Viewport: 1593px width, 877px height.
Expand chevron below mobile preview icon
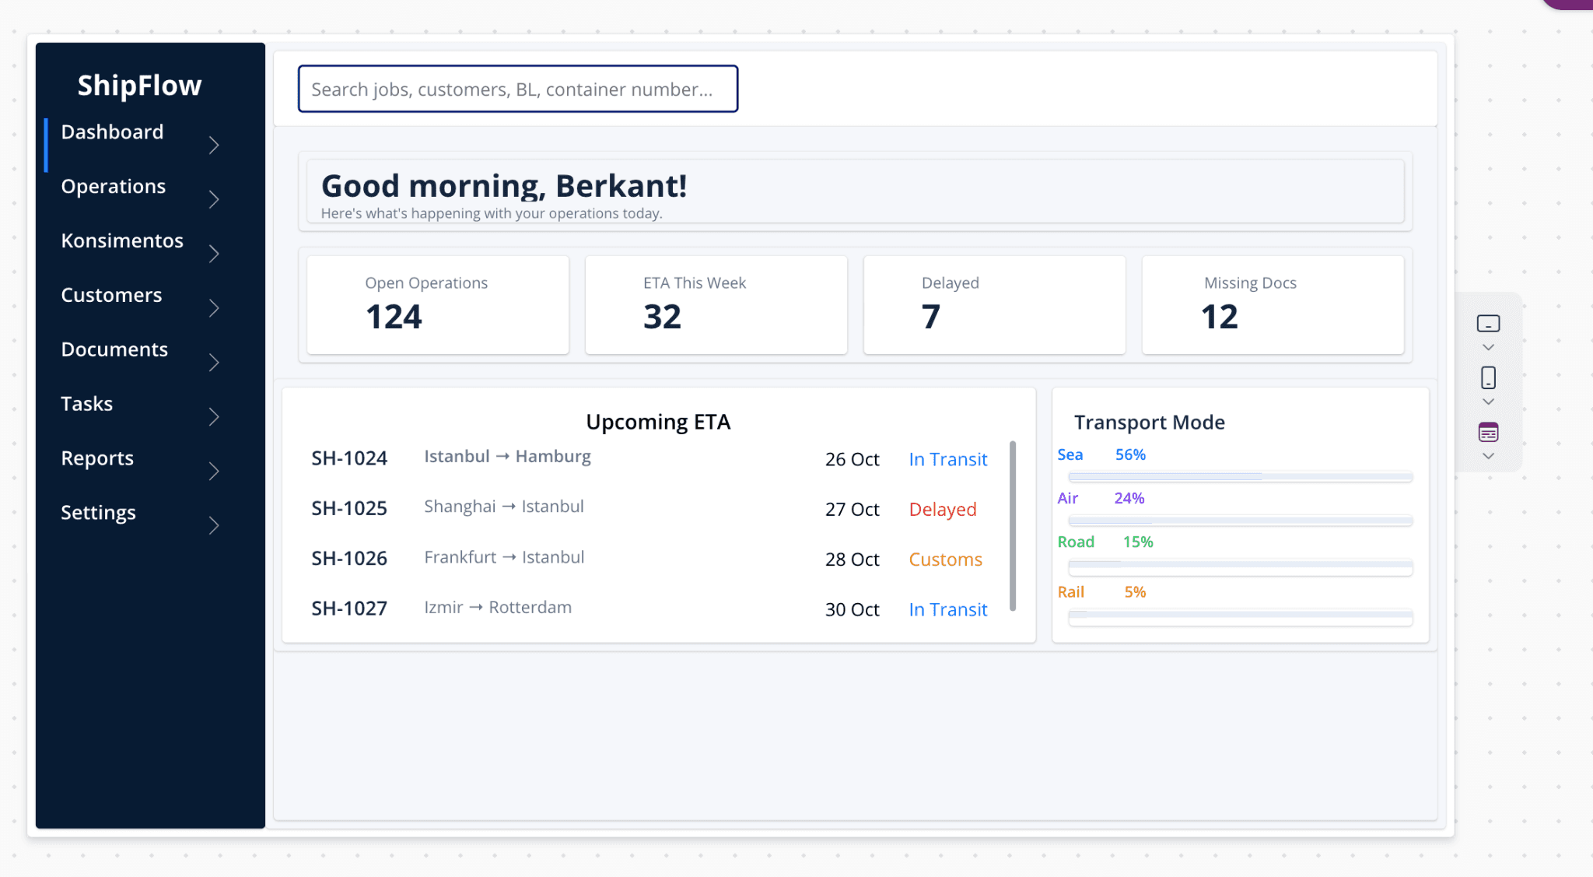coord(1488,402)
